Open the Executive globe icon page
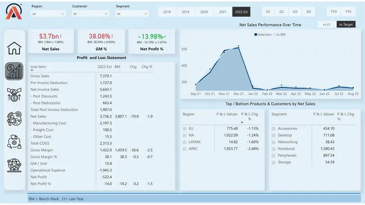This screenshot has width=365, height=205. tap(14, 165)
